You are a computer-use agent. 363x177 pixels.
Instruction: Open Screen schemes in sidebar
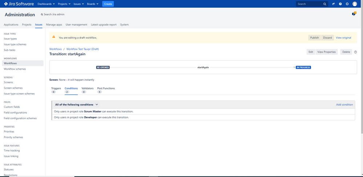(x=13, y=88)
